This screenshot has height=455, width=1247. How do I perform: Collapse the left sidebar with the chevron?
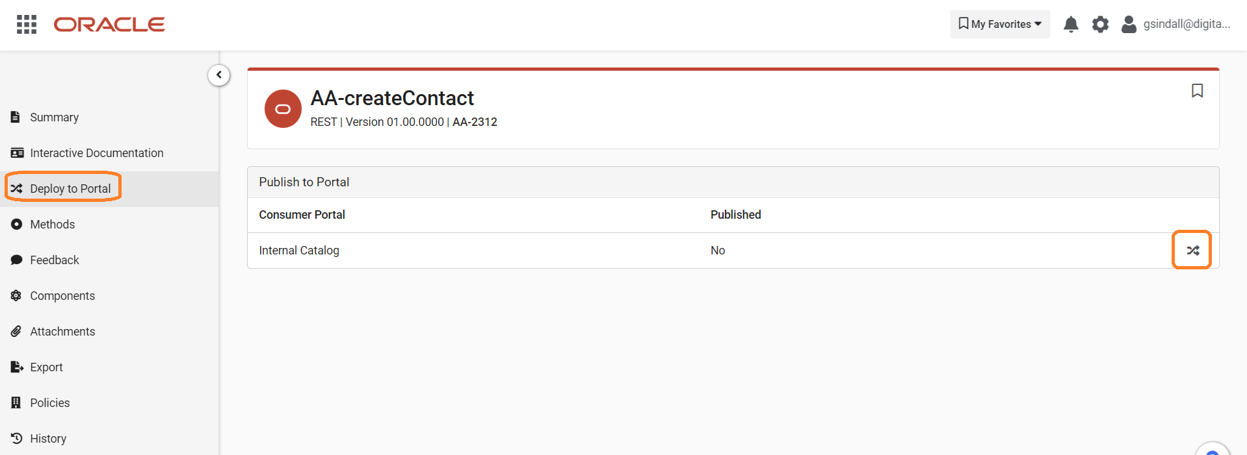[219, 75]
